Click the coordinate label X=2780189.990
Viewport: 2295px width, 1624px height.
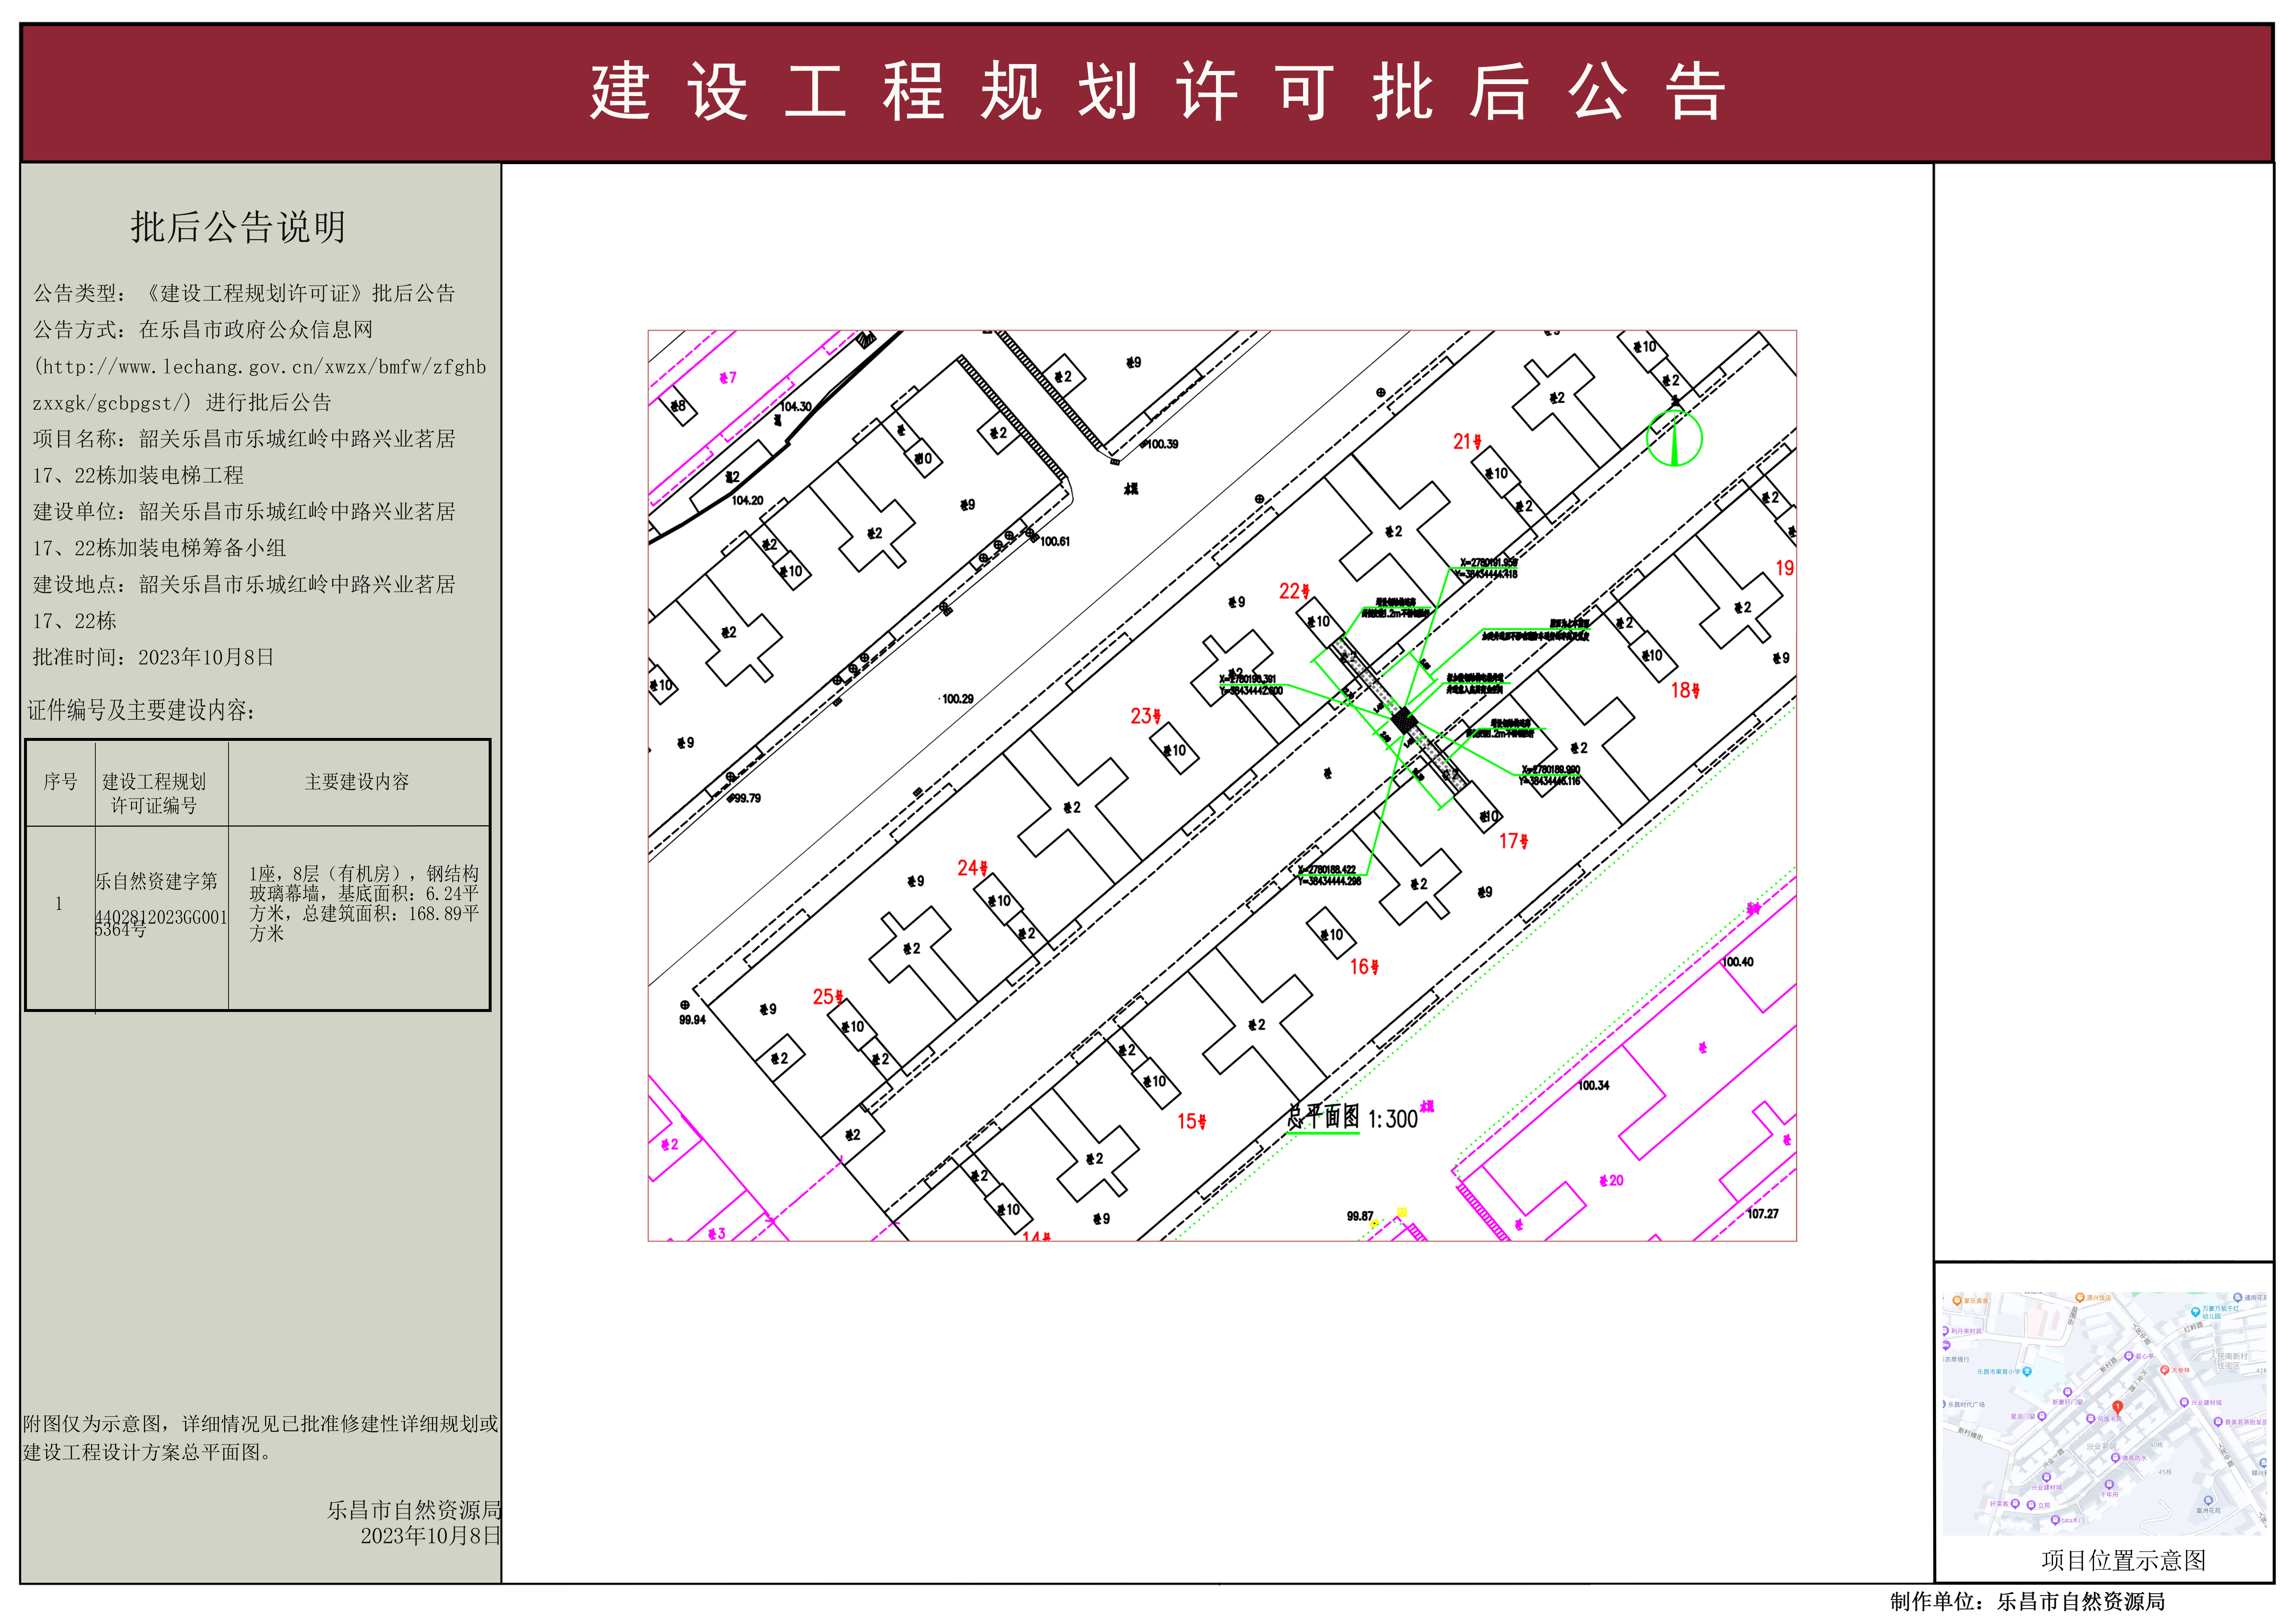tap(1551, 770)
